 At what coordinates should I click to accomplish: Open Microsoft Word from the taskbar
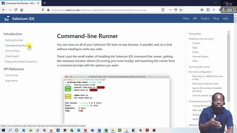[99, 130]
